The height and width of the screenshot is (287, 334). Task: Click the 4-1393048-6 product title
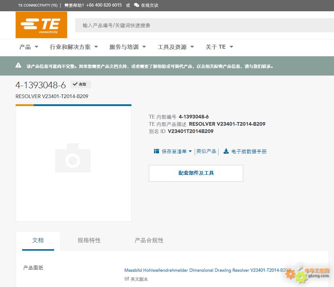(41, 85)
